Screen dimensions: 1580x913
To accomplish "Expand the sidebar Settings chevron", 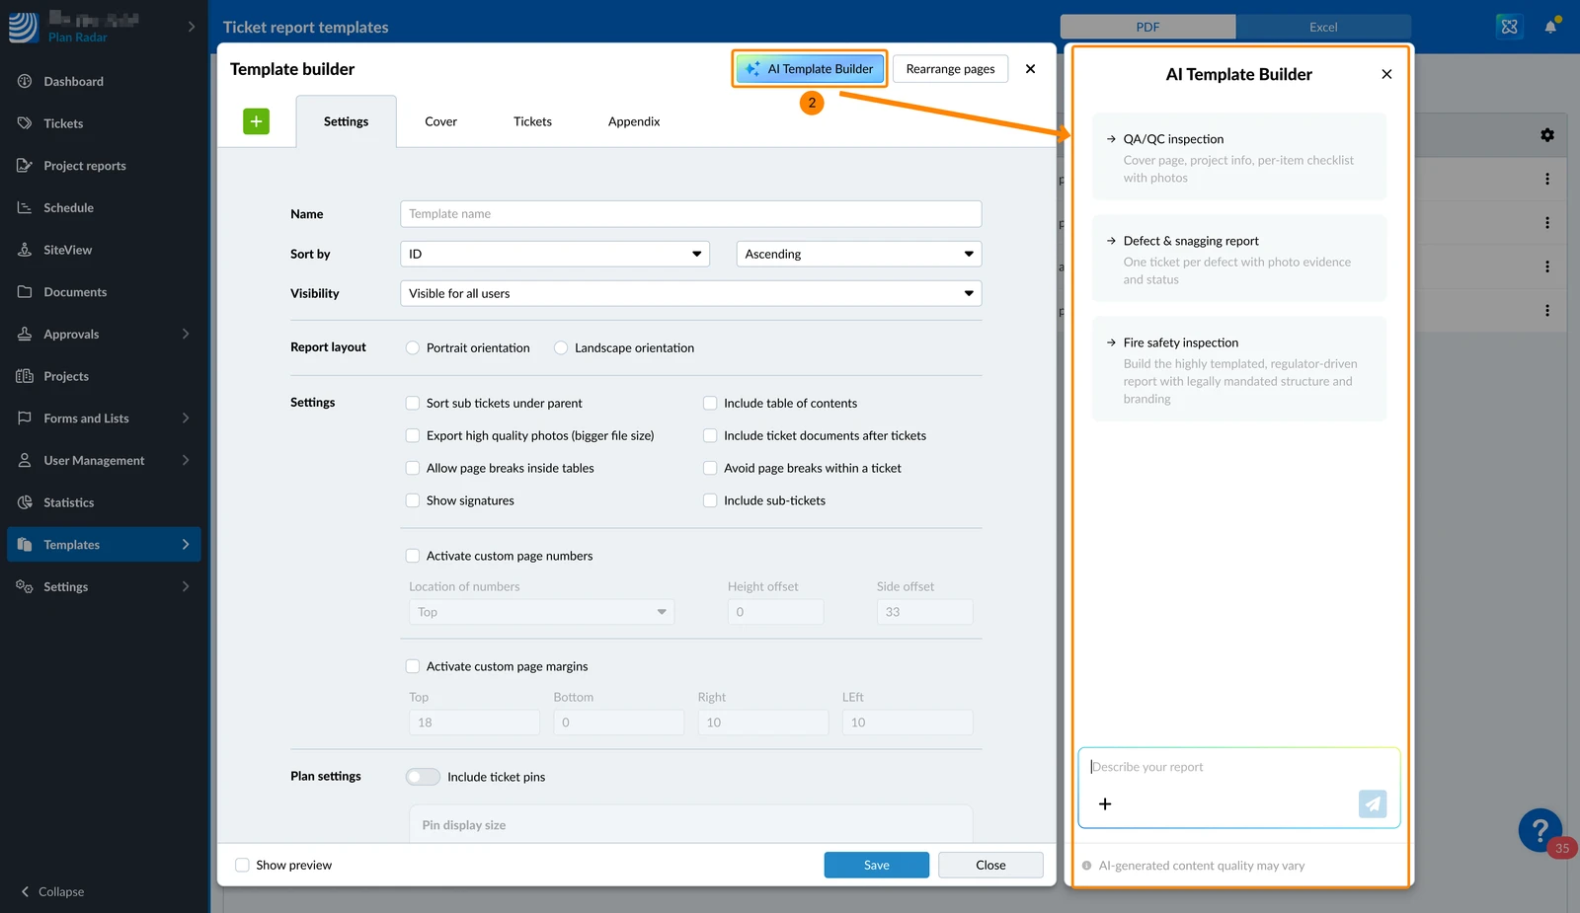I will pos(186,586).
